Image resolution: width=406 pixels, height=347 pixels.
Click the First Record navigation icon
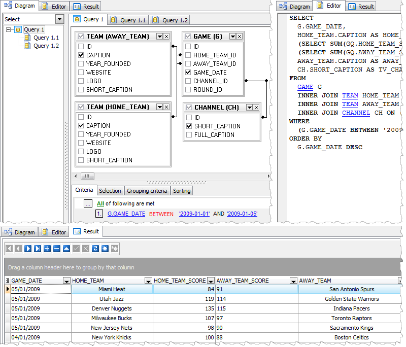(x=9, y=248)
